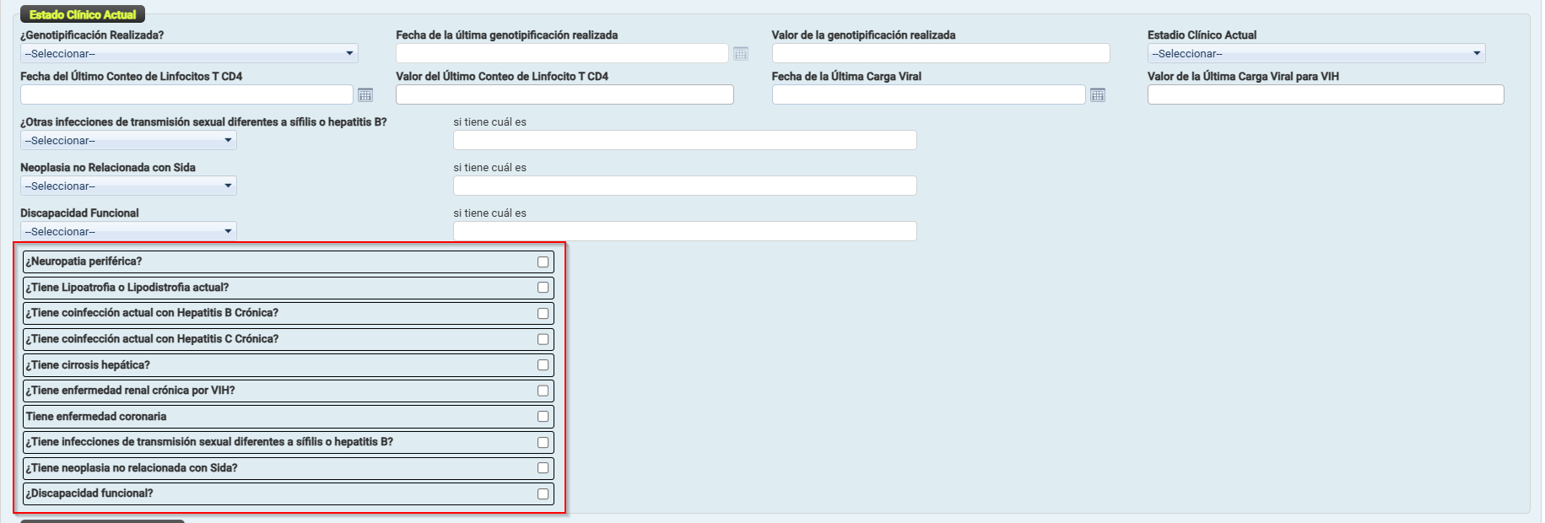Select Tiene enfermedad coronaria checkbox
Image resolution: width=1545 pixels, height=523 pixels.
pyautogui.click(x=543, y=417)
